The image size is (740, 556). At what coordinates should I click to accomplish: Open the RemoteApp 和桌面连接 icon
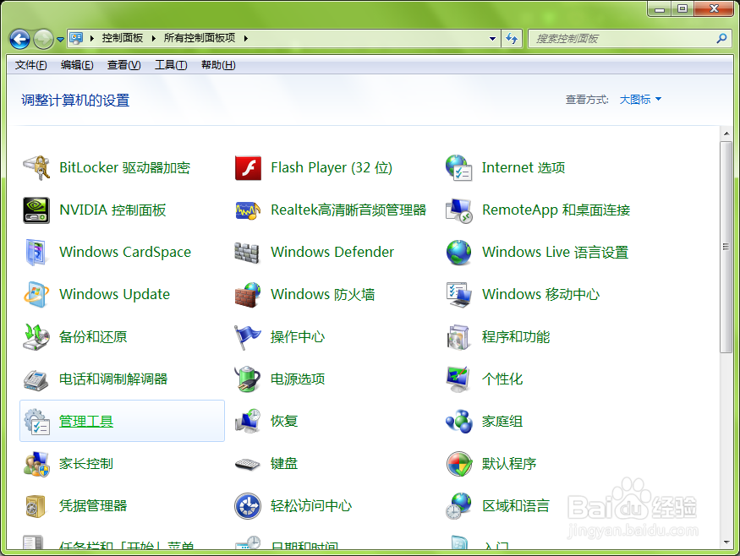[458, 210]
